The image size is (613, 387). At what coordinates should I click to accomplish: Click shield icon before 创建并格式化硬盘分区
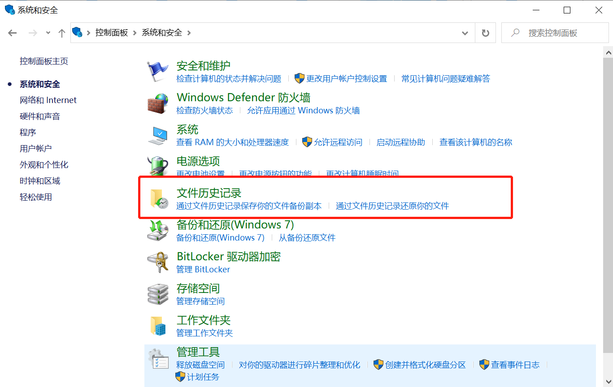379,364
